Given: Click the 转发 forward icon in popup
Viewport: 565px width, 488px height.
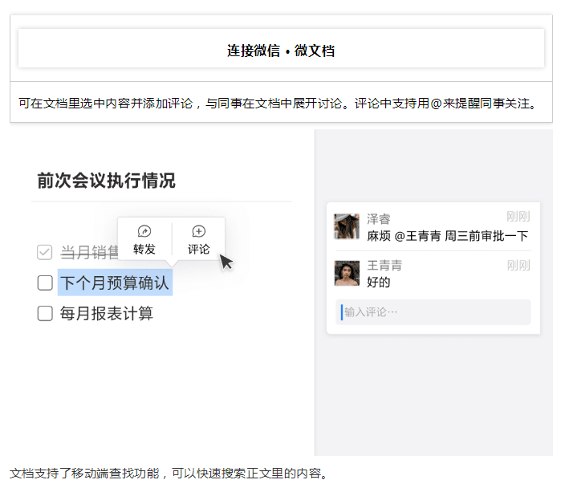Looking at the screenshot, I should [x=144, y=231].
